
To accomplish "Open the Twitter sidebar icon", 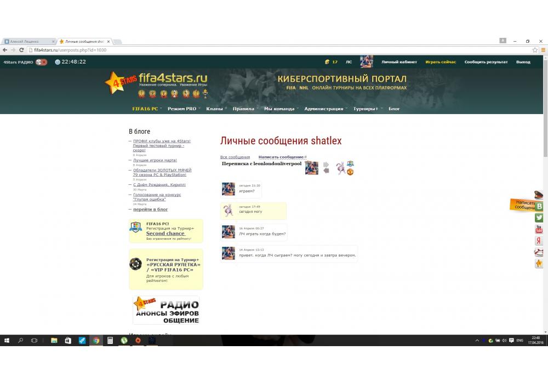I will click(x=539, y=218).
